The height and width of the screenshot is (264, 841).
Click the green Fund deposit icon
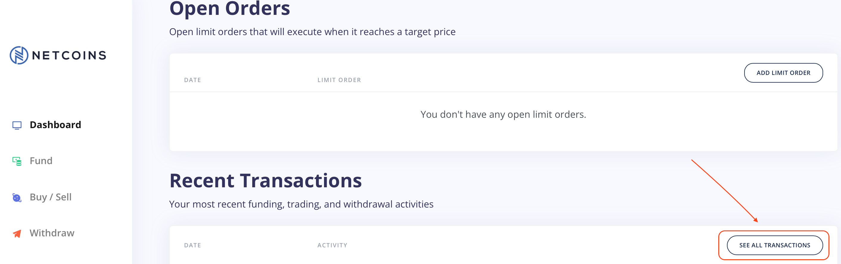(x=16, y=161)
